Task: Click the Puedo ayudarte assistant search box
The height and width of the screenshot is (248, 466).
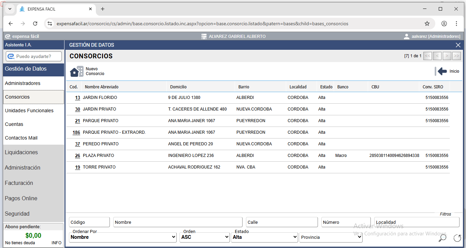Action: [x=34, y=56]
